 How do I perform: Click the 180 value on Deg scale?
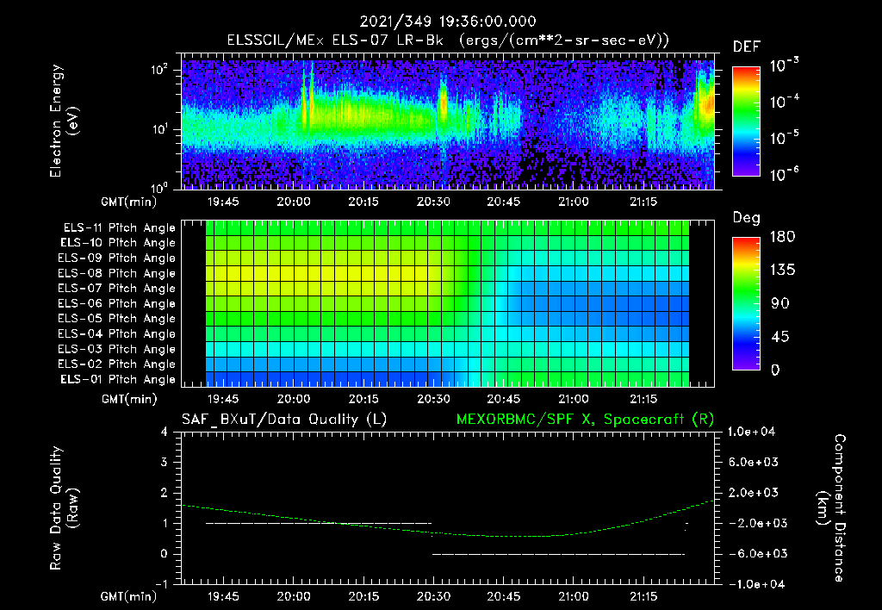[x=782, y=236]
